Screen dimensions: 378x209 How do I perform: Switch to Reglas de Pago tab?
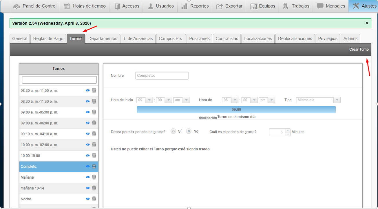[x=48, y=38]
